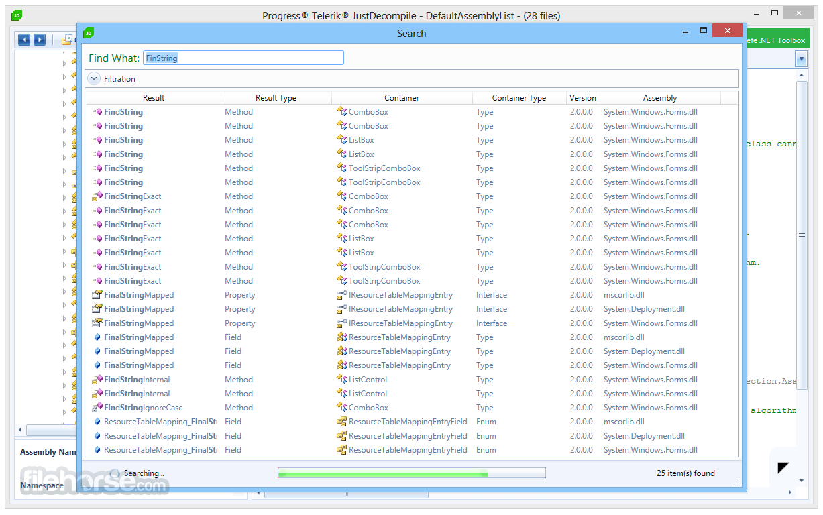Click the folder icon in main window toolbar
The image size is (823, 515).
[x=67, y=40]
